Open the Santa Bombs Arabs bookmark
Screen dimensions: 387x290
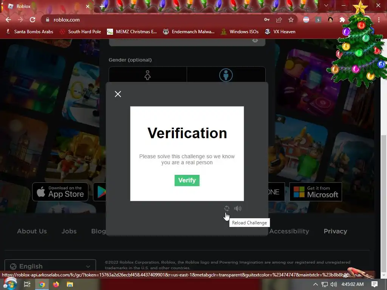(29, 32)
